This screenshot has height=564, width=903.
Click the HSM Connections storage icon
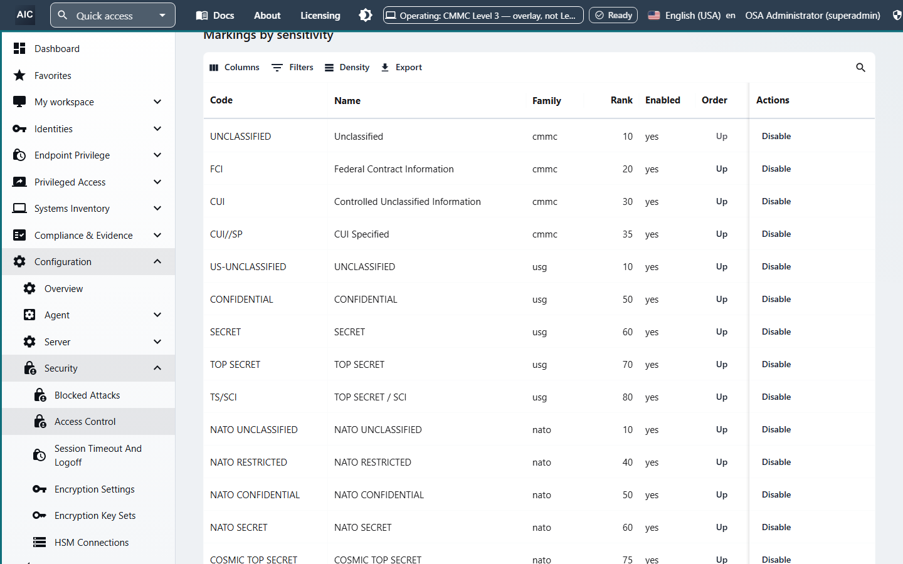40,542
